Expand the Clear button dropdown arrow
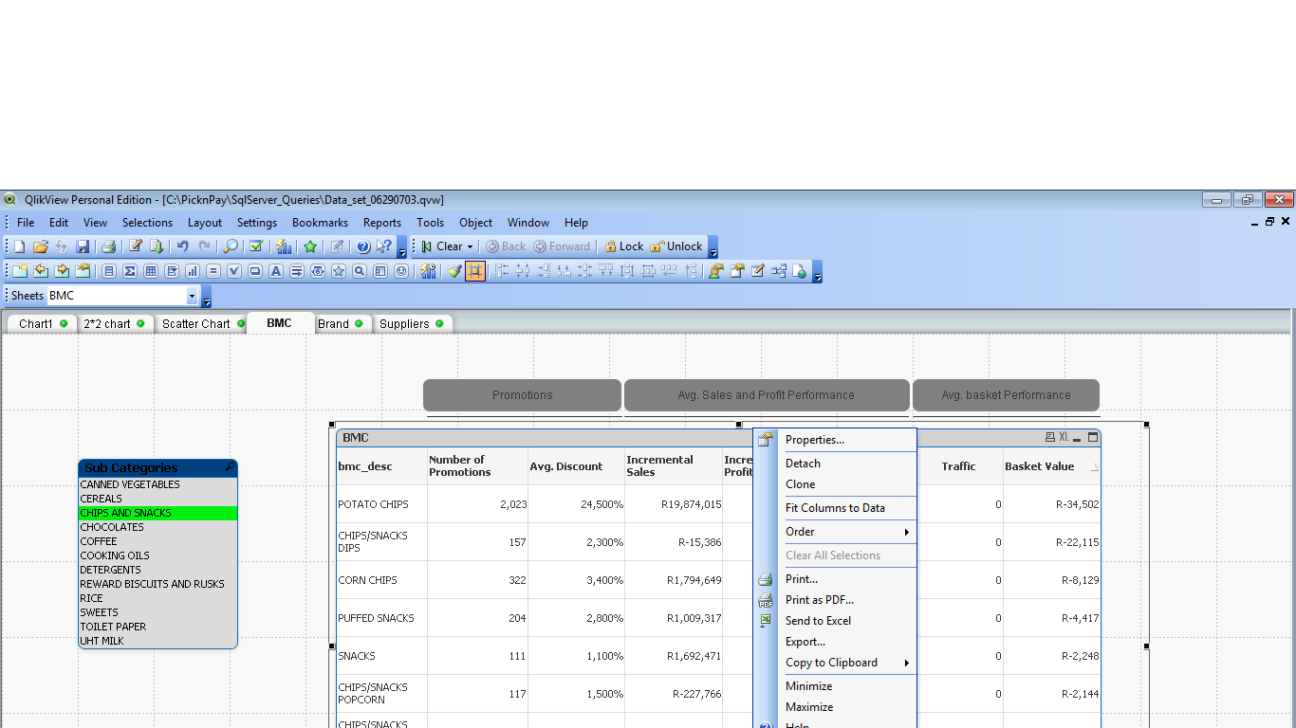 pyautogui.click(x=470, y=246)
